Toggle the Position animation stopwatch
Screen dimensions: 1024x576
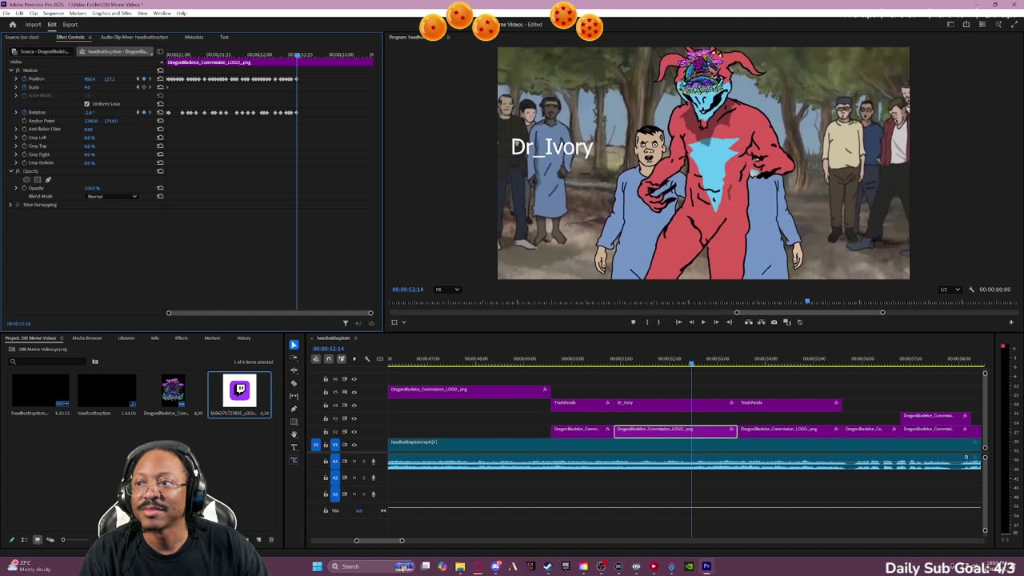[24, 78]
